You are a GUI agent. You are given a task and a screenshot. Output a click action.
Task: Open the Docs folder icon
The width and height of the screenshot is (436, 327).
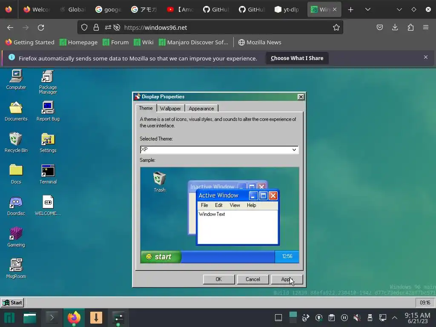(x=16, y=174)
